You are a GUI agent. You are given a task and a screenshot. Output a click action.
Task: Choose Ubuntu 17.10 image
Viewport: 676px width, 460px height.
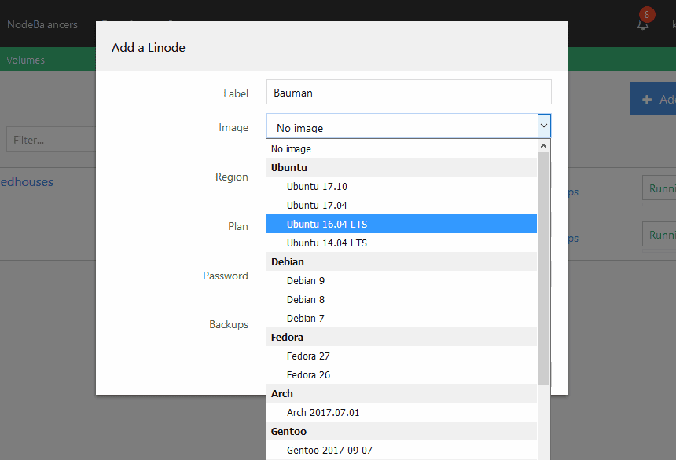pyautogui.click(x=402, y=187)
